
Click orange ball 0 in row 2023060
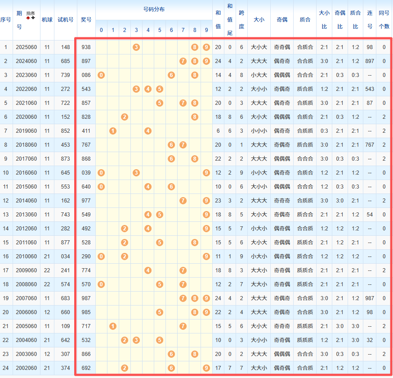click(x=101, y=75)
